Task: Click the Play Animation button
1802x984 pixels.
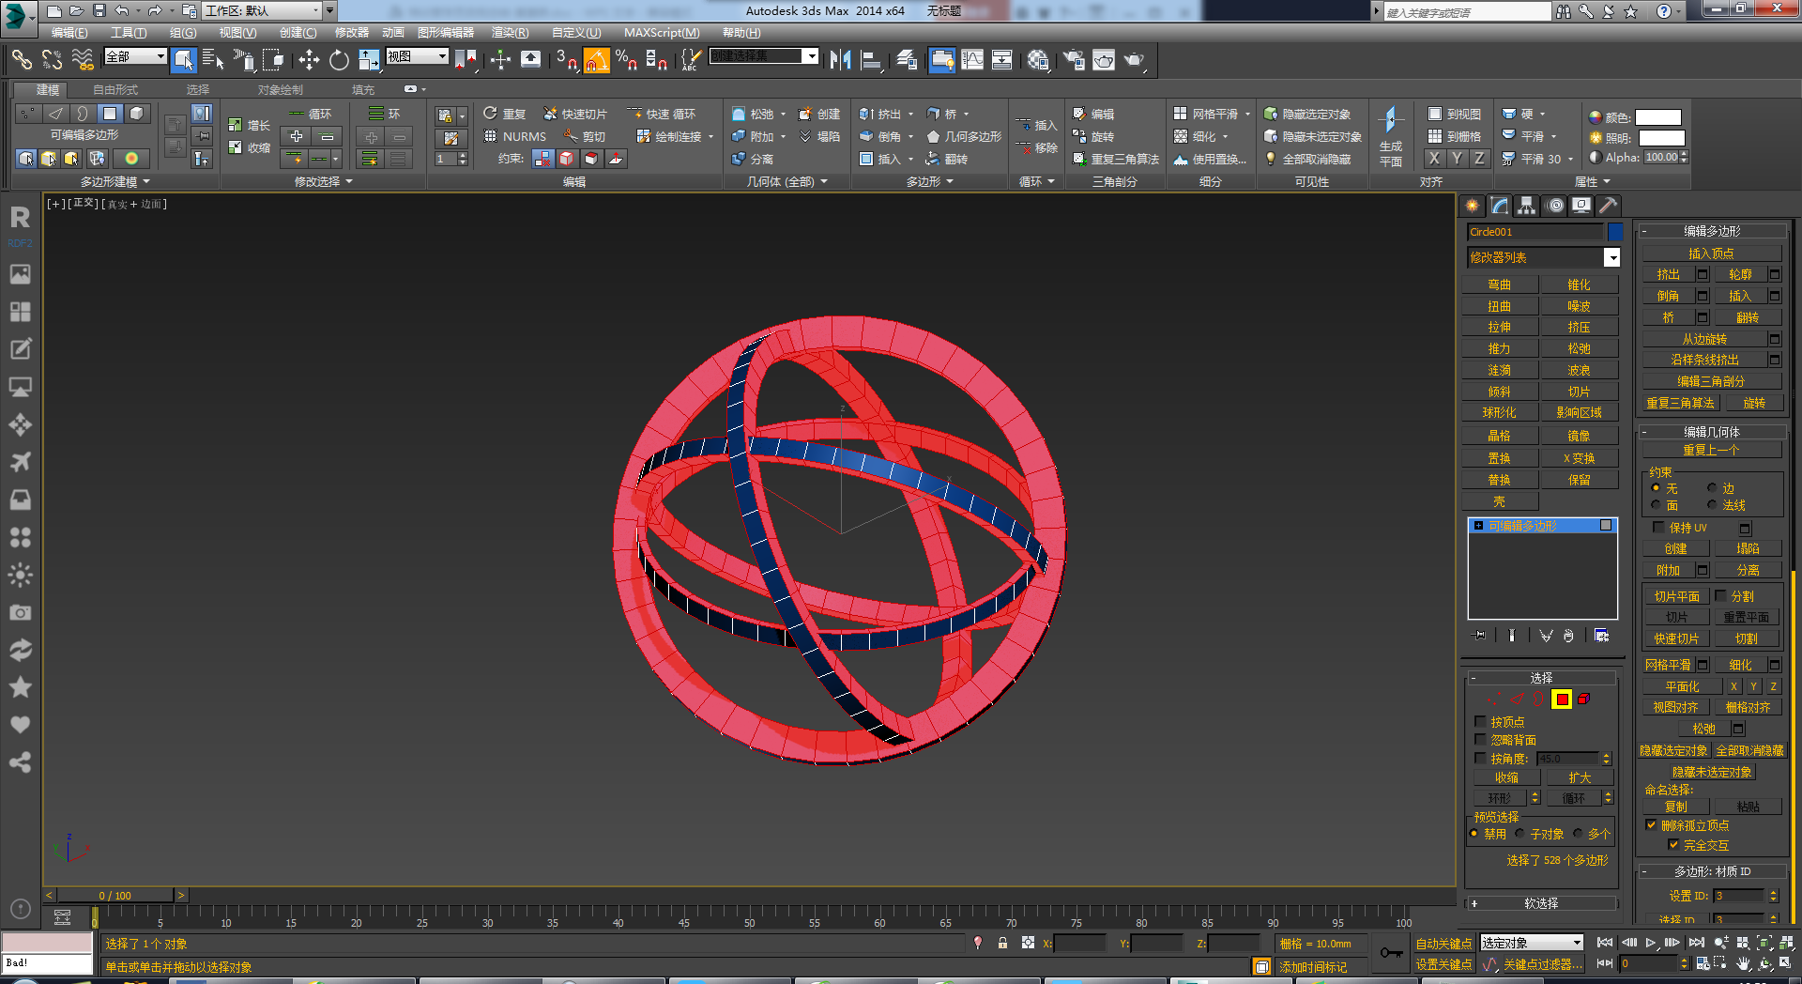Action: coord(1651,943)
